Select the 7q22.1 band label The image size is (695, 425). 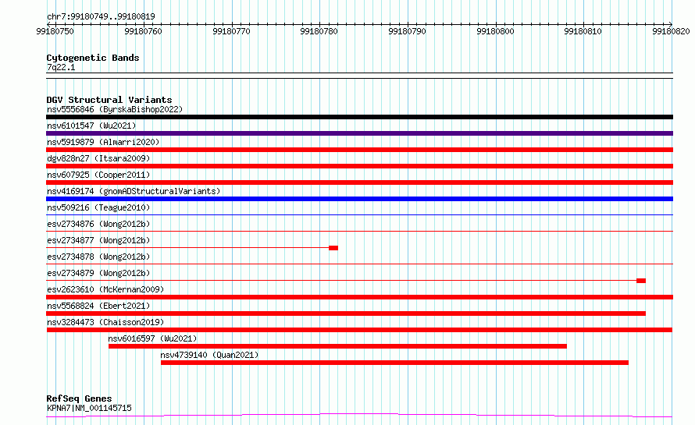(x=61, y=67)
